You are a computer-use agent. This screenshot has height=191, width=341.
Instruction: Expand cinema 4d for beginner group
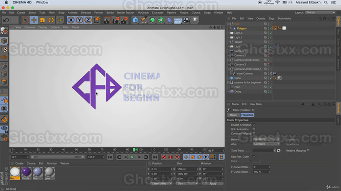coord(228,83)
